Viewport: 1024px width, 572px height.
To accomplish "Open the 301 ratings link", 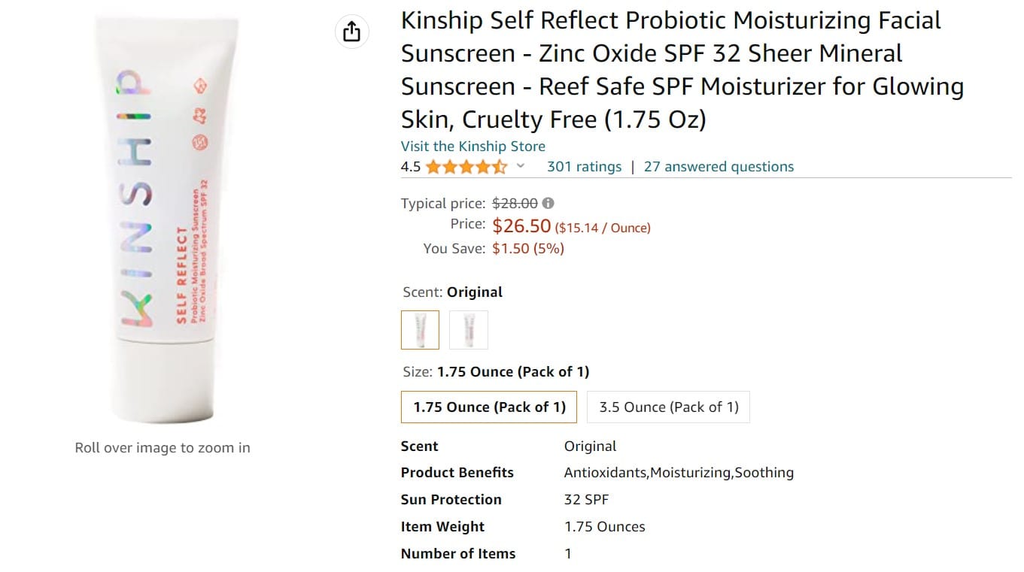I will pos(584,167).
